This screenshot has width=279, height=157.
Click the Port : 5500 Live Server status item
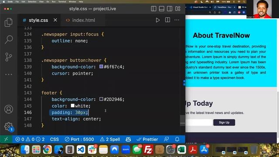pyautogui.click(x=79, y=139)
